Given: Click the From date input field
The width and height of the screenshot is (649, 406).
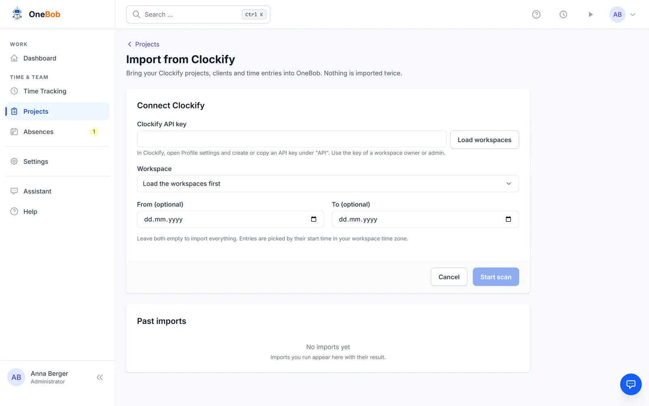Looking at the screenshot, I should pyautogui.click(x=230, y=219).
